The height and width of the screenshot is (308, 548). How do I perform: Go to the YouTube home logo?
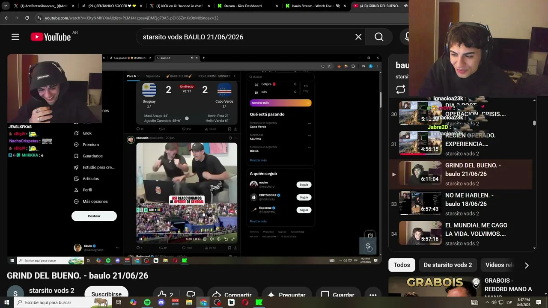pos(51,37)
